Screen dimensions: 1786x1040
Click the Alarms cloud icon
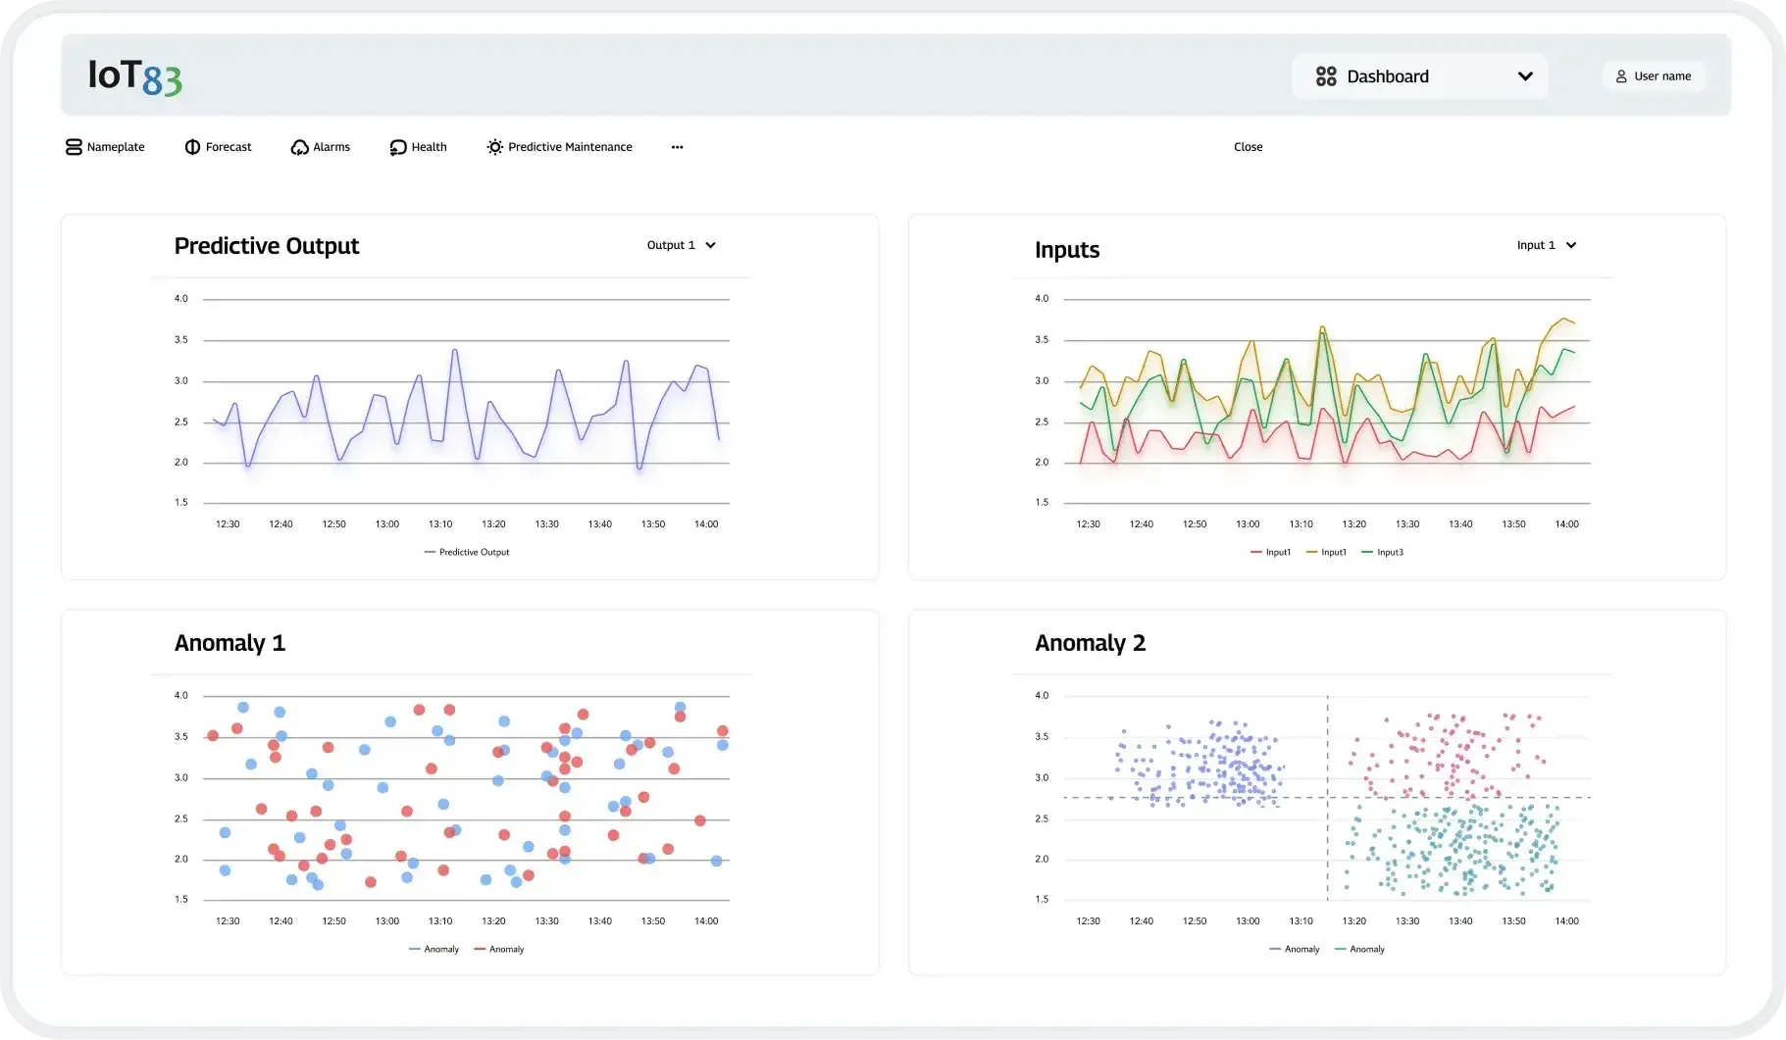point(299,147)
